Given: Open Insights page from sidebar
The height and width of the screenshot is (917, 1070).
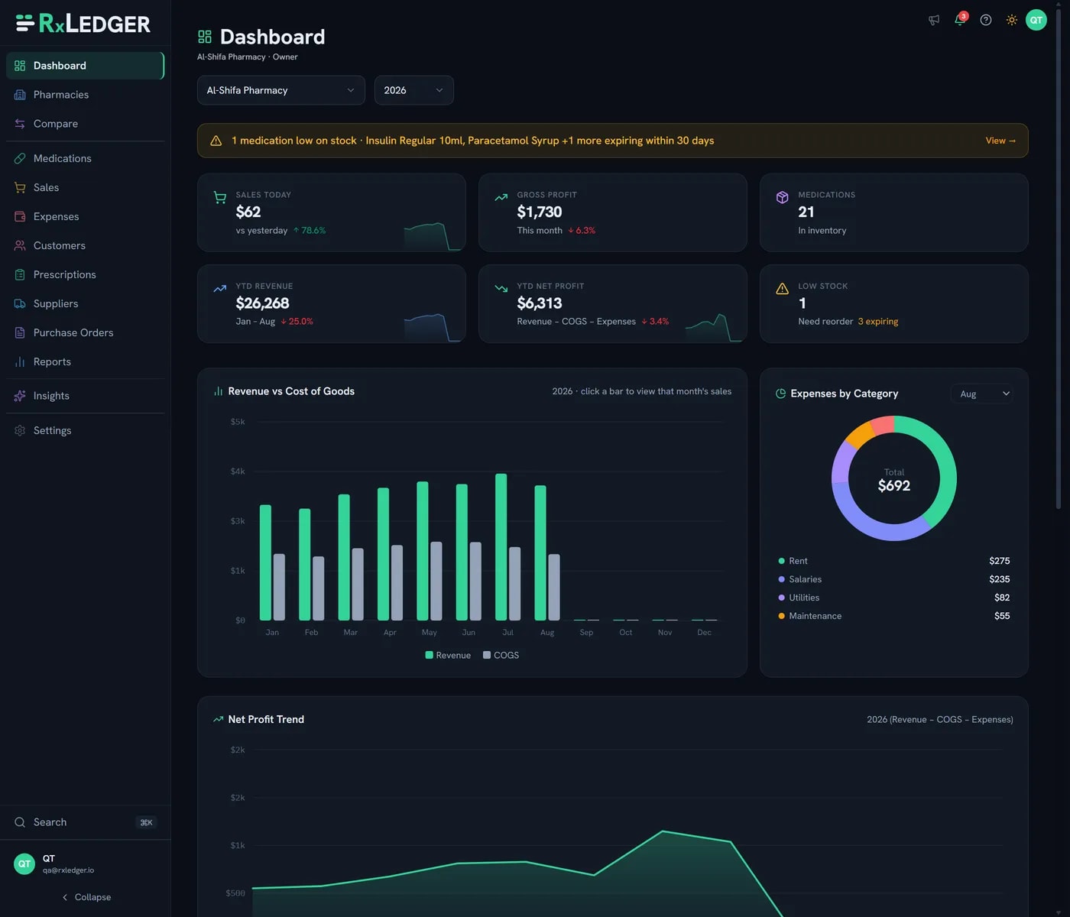Looking at the screenshot, I should coord(85,396).
